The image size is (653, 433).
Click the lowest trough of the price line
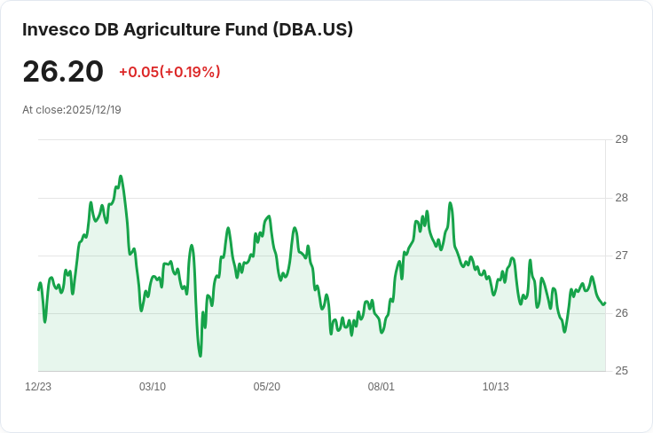pos(201,356)
